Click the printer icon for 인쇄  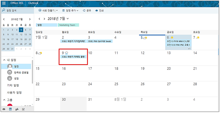pyautogui.click(x=97, y=11)
